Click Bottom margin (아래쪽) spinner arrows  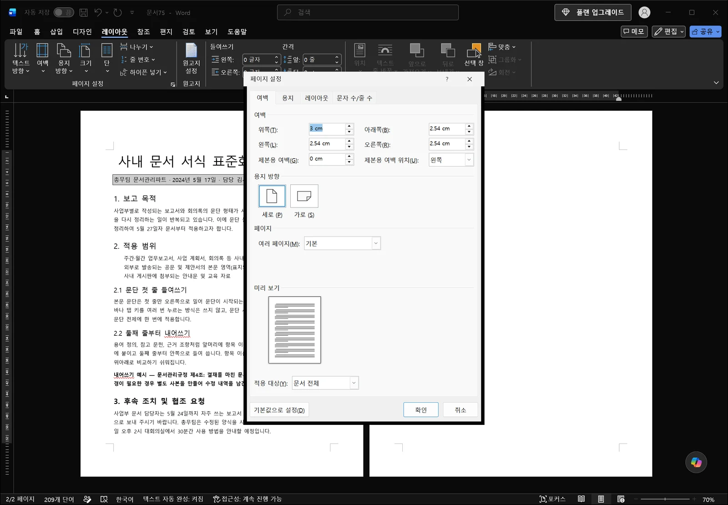click(469, 129)
